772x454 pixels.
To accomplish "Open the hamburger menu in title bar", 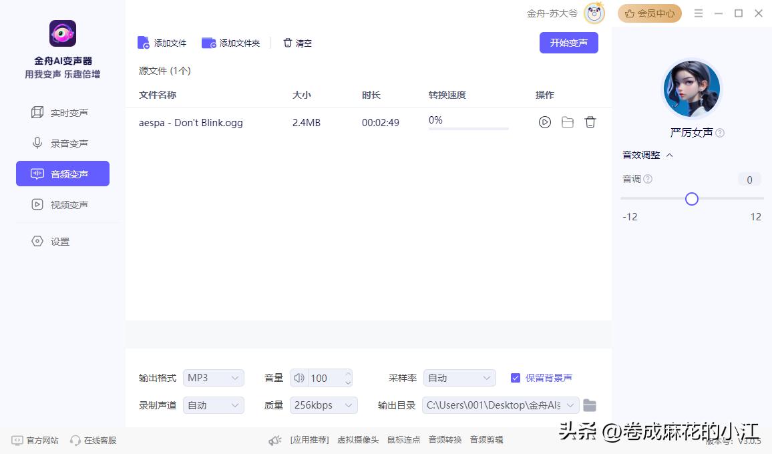I will click(698, 13).
